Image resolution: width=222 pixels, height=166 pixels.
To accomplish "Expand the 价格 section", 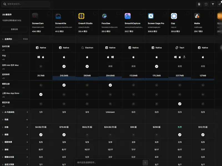I will click(15, 127).
